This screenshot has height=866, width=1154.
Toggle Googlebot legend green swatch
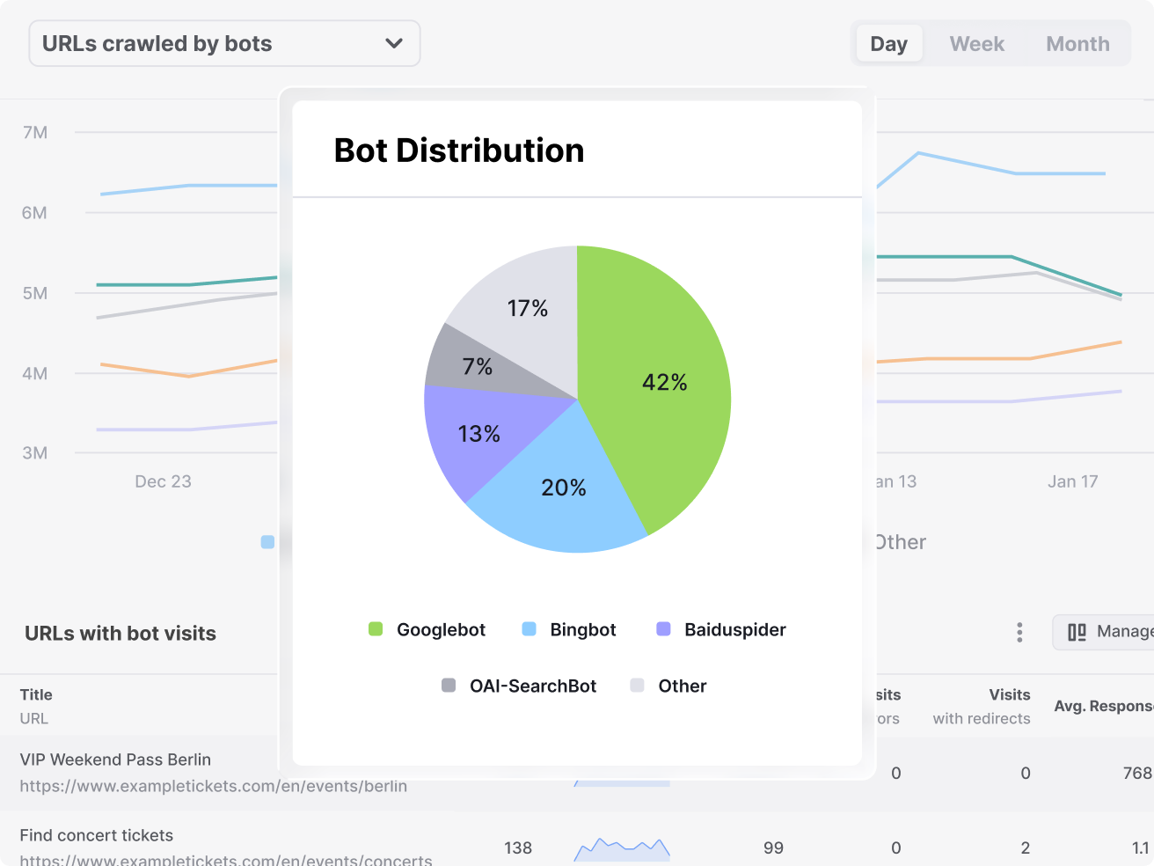tap(376, 629)
